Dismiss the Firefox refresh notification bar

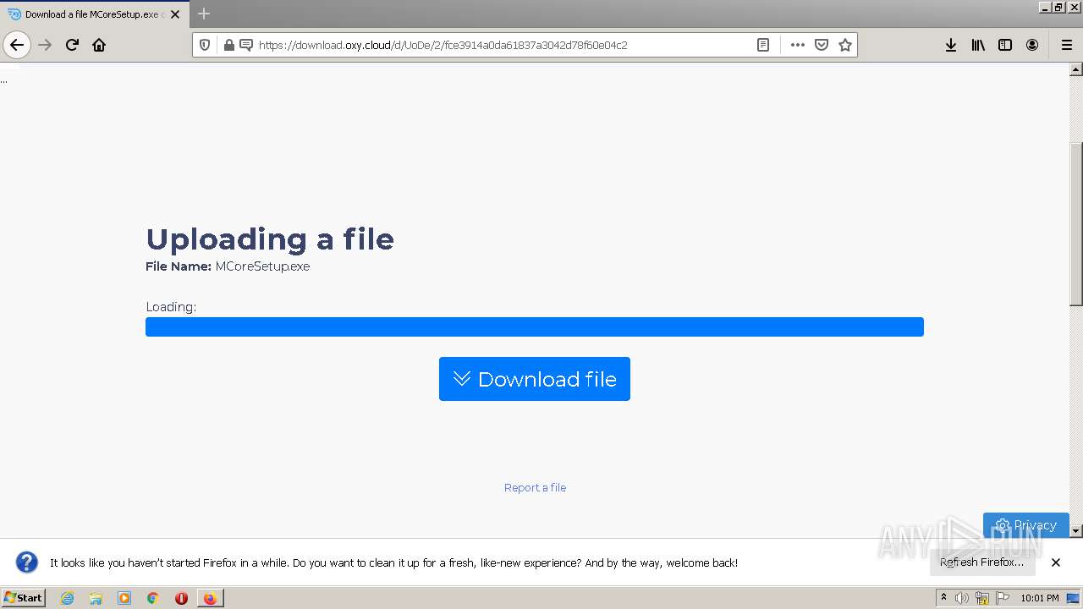coord(1056,562)
